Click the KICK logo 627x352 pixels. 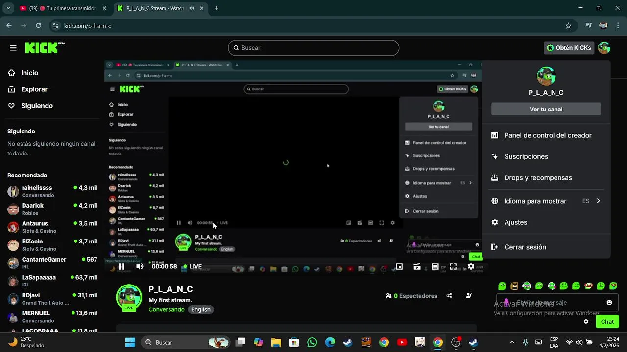(45, 47)
